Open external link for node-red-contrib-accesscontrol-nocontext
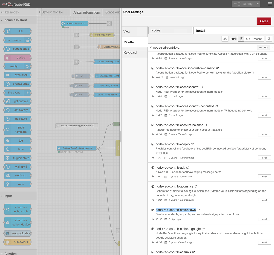Viewport: 274px width, 255px height. click(x=217, y=106)
